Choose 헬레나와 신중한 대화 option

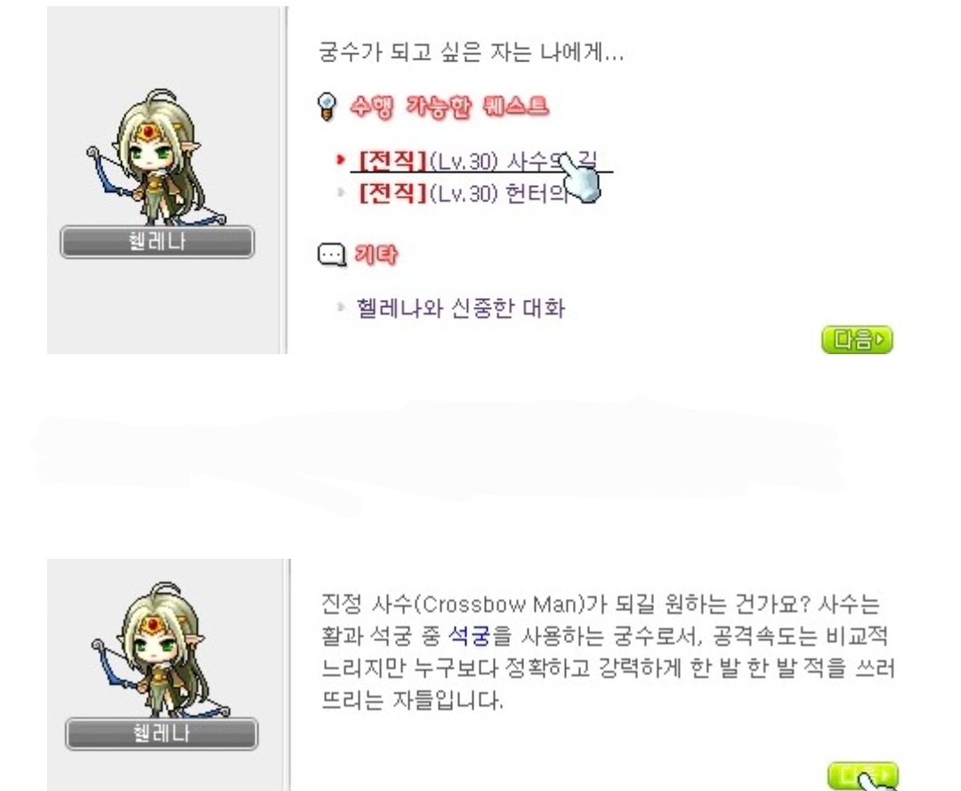click(461, 308)
